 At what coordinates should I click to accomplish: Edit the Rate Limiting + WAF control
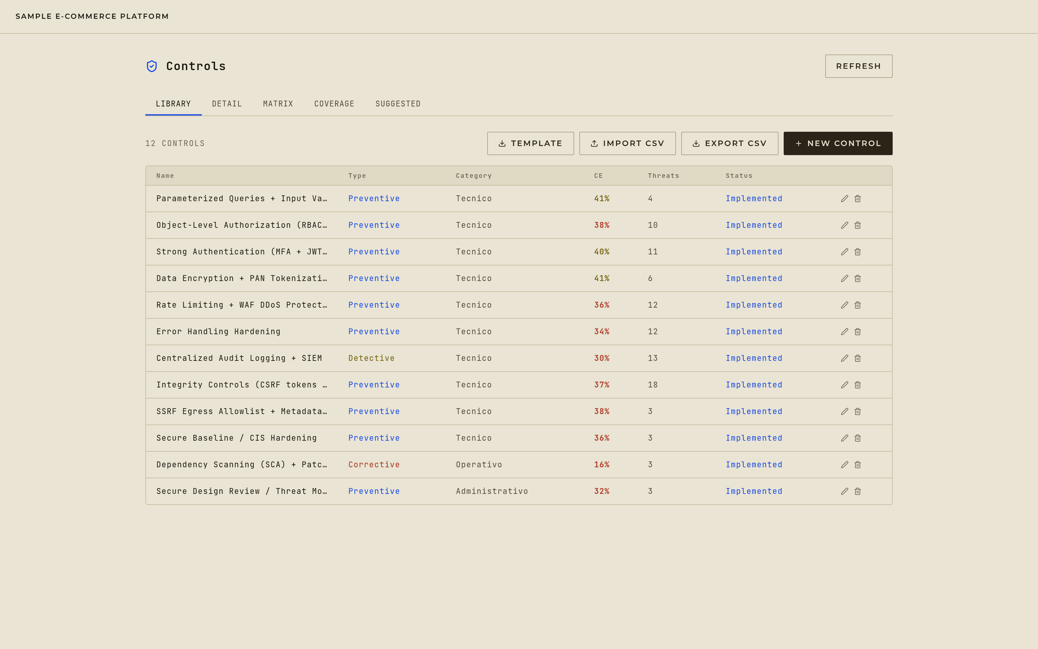(x=845, y=305)
